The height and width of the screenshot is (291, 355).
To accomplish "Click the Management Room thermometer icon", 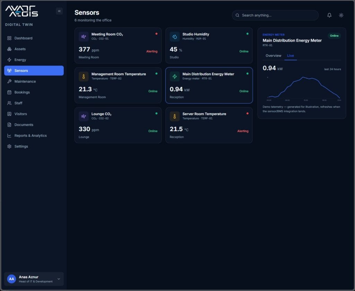I will tap(84, 77).
